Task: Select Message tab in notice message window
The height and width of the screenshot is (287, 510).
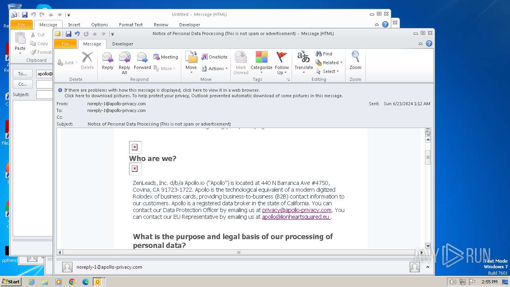Action: click(x=92, y=44)
